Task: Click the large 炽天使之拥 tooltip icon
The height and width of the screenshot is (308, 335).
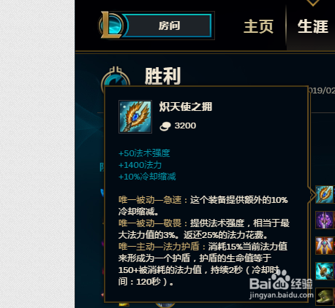Action: (x=135, y=117)
